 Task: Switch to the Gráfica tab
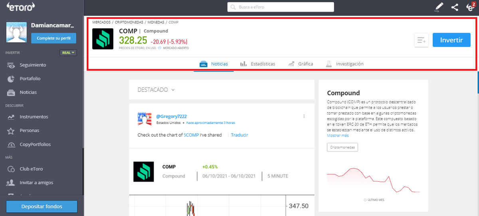coord(300,64)
